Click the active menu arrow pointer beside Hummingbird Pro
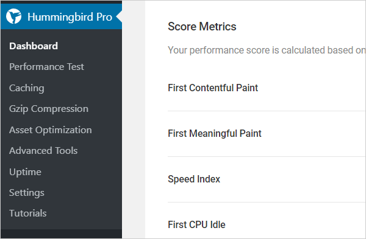The width and height of the screenshot is (366, 239). tap(119, 16)
